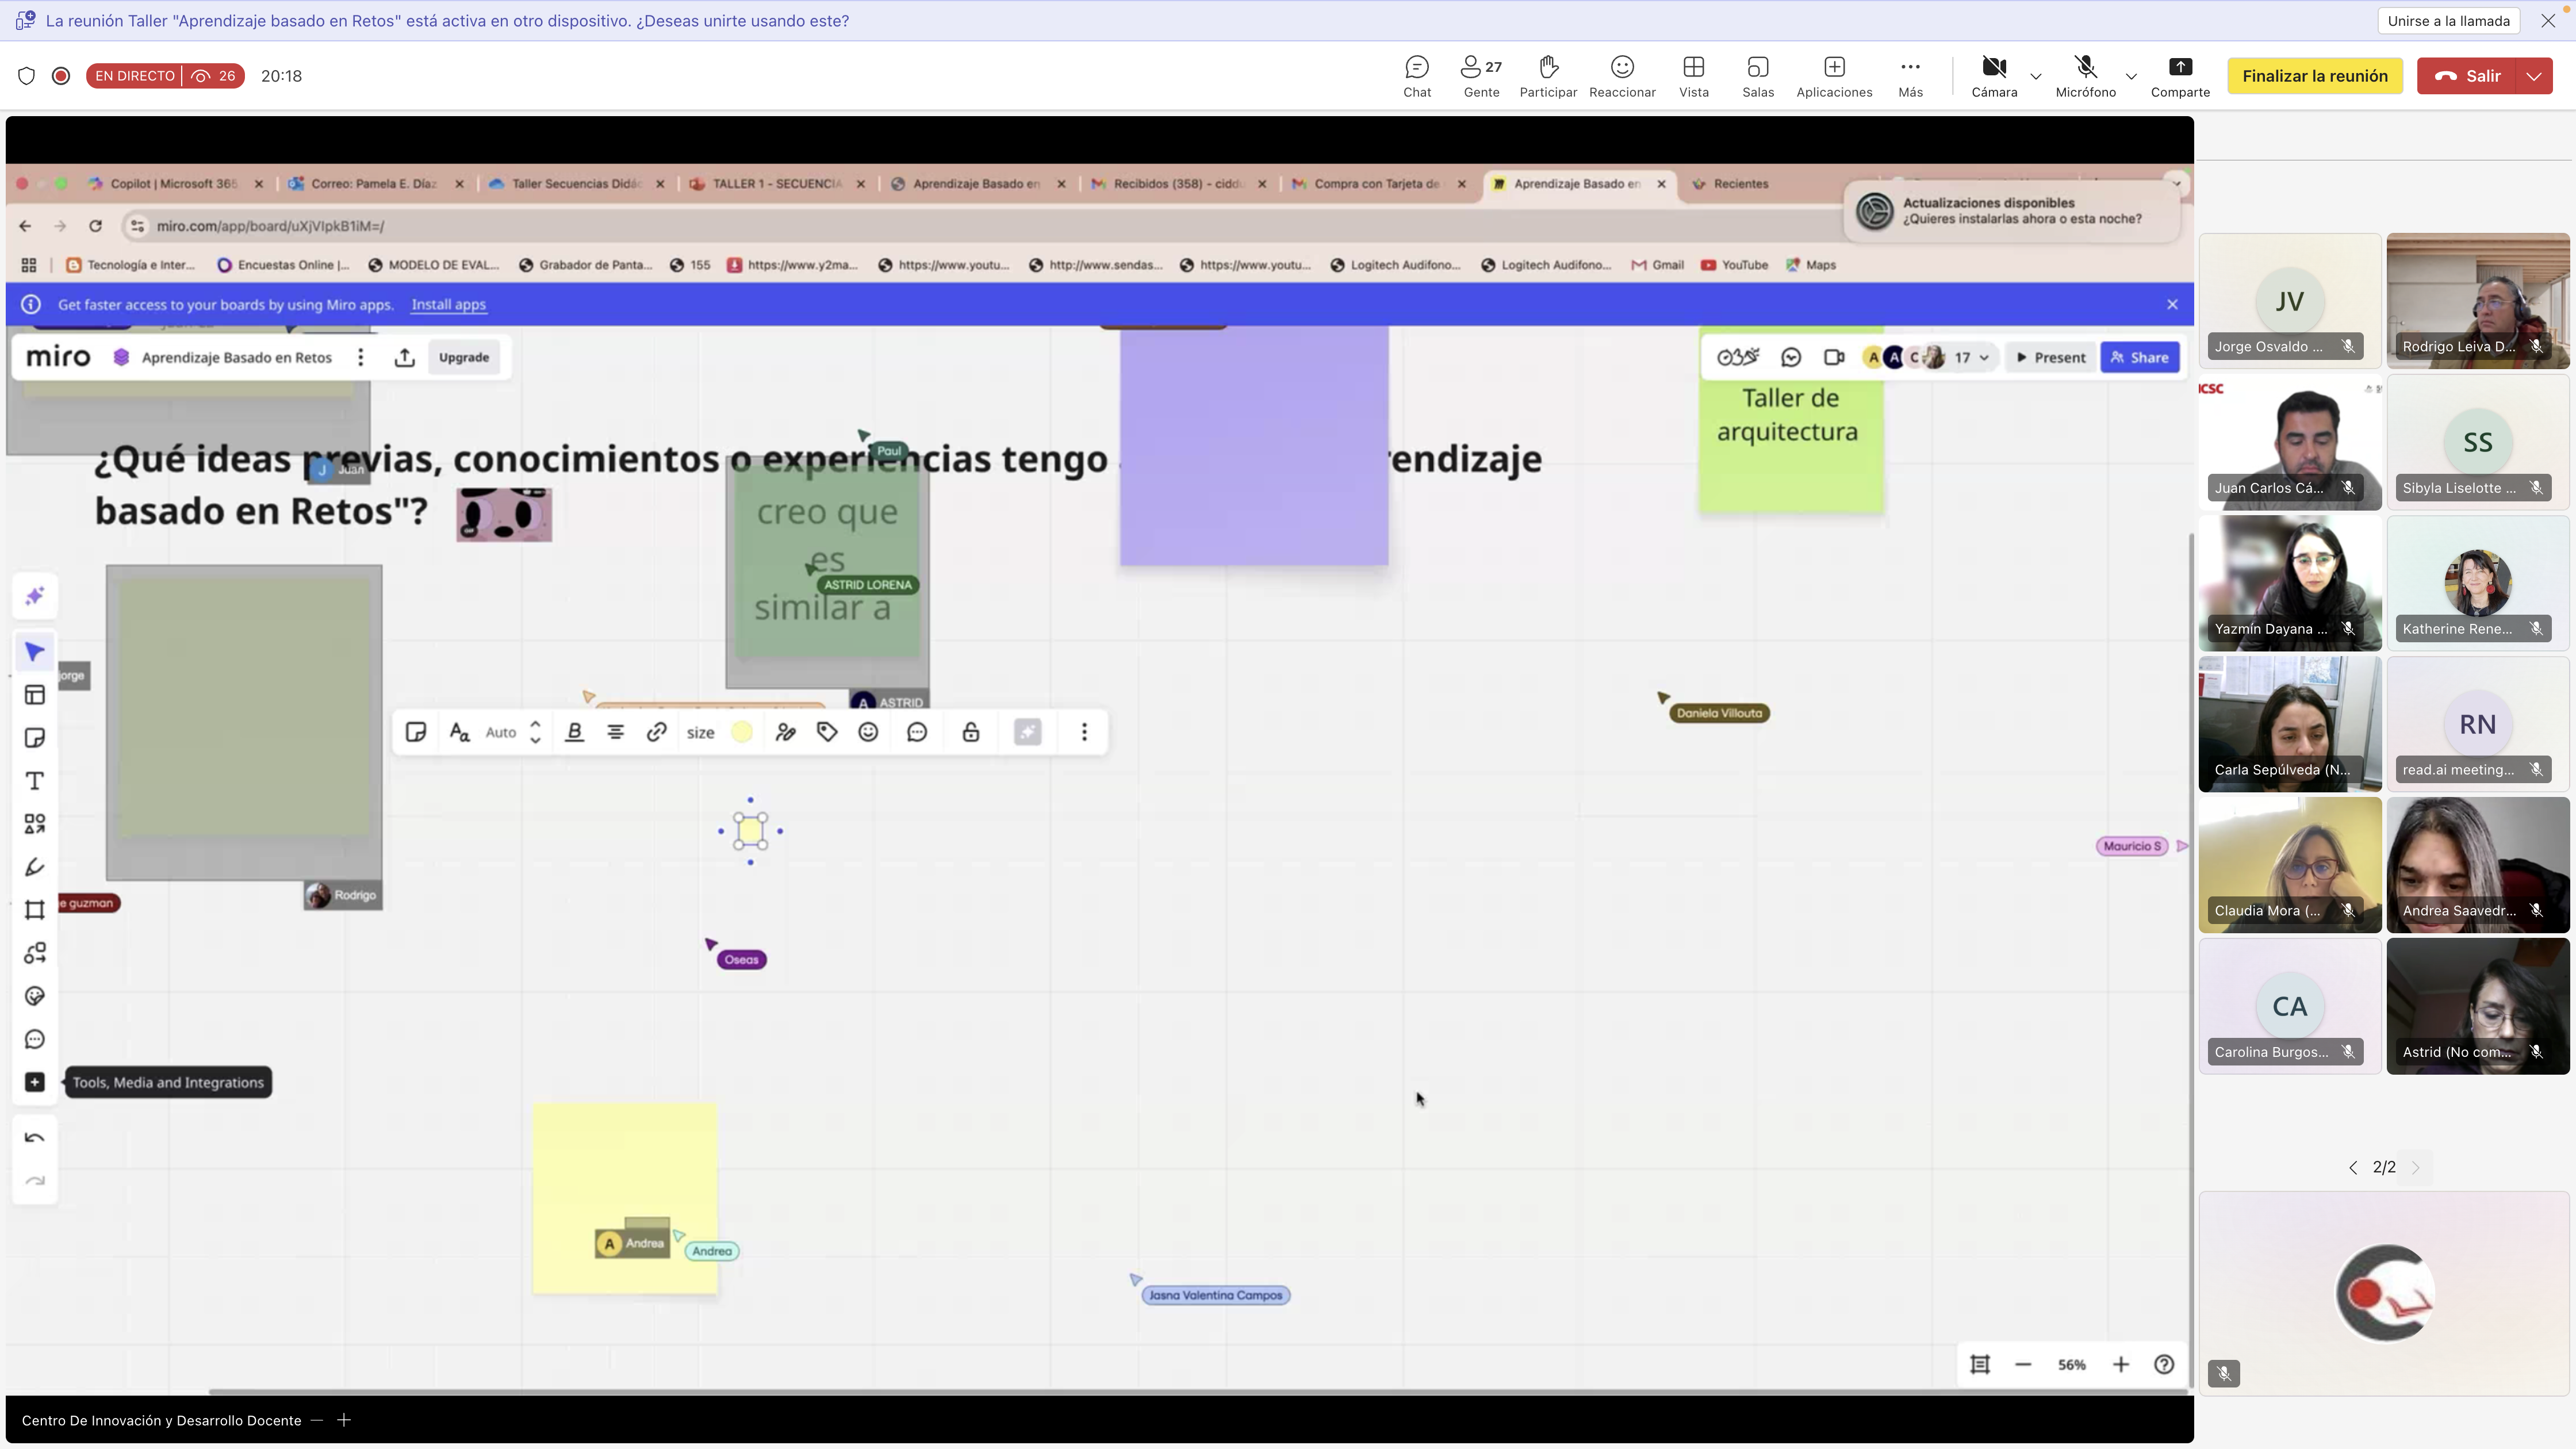Toggle the Cámara on
This screenshot has height=1449, width=2576.
tap(1994, 76)
